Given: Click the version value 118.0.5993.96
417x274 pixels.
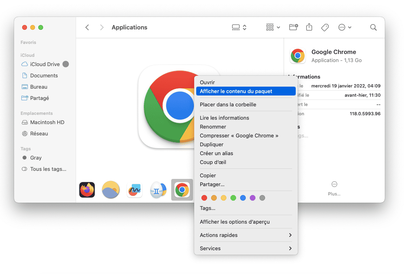Looking at the screenshot, I should coord(365,114).
